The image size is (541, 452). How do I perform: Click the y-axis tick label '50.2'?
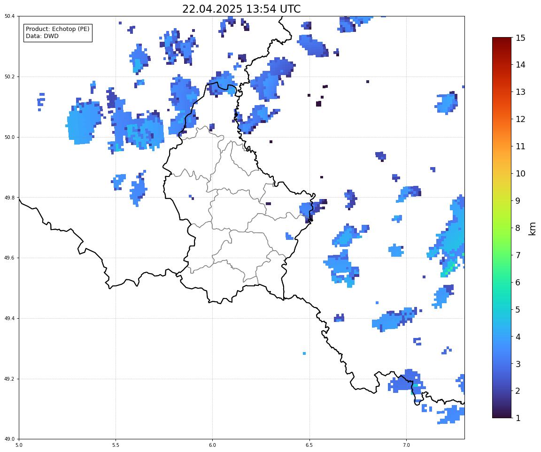tap(10, 77)
